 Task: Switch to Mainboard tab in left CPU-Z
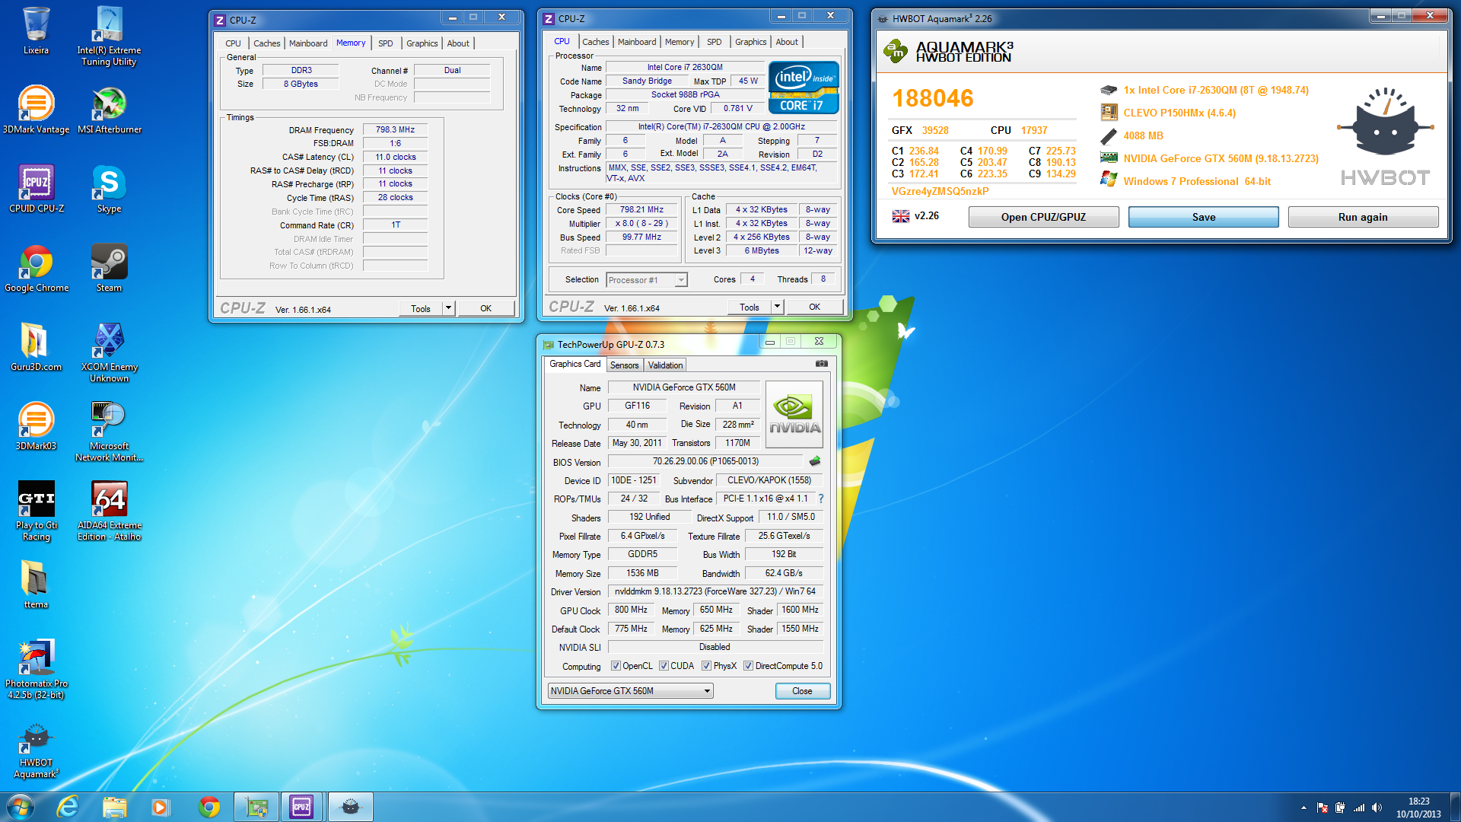pyautogui.click(x=308, y=43)
